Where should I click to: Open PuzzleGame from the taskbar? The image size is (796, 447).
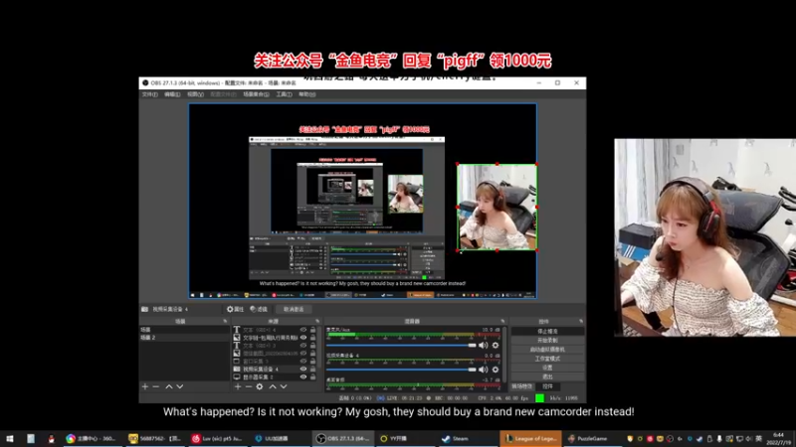(x=593, y=439)
